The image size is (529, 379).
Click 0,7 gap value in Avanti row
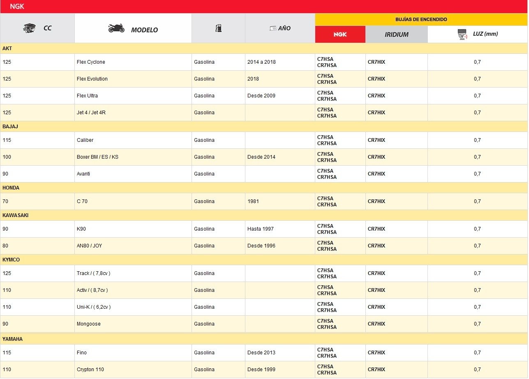click(477, 174)
